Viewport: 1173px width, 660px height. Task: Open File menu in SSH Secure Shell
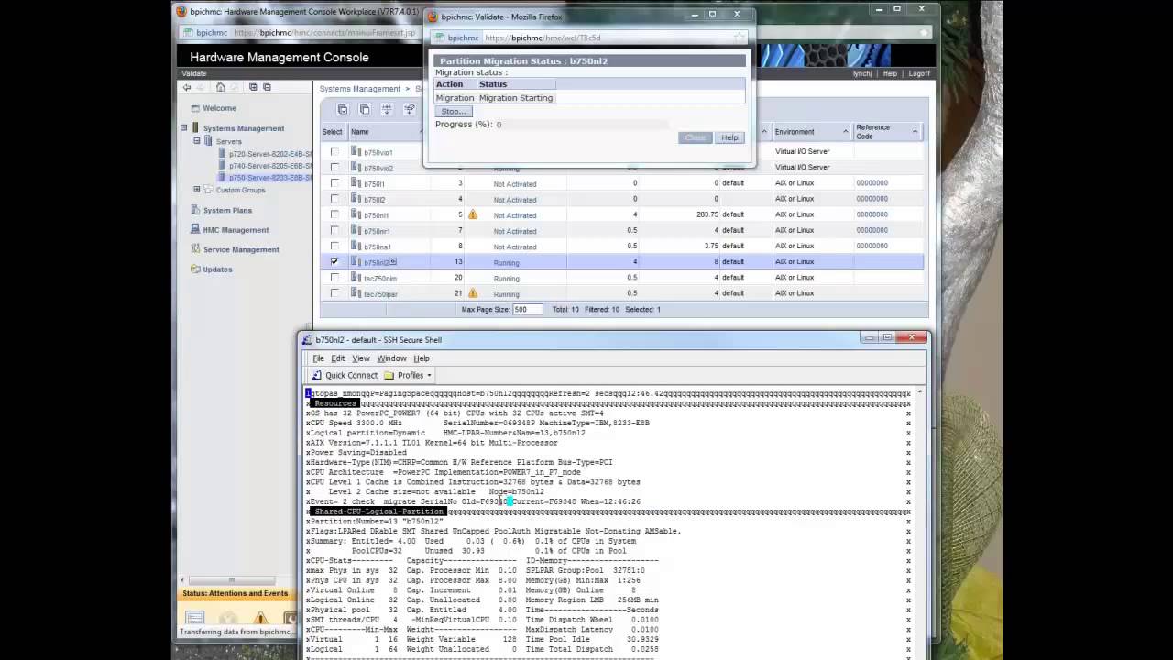[318, 358]
